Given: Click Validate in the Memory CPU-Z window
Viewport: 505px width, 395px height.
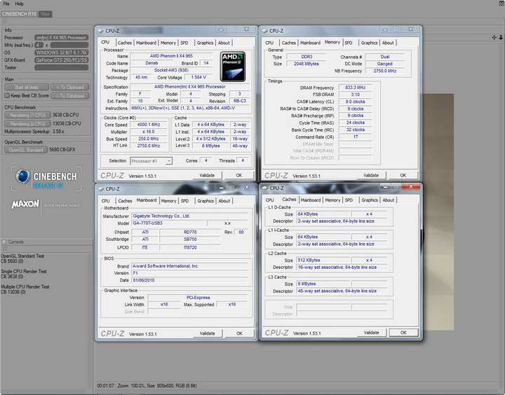Looking at the screenshot, I should 371,175.
